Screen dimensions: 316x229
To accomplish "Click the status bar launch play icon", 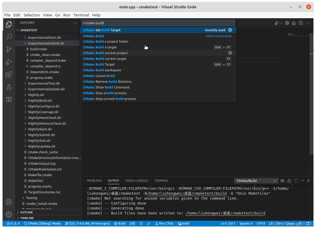I will pos(149,224).
